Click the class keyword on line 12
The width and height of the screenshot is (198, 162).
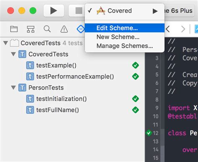coord(177,133)
